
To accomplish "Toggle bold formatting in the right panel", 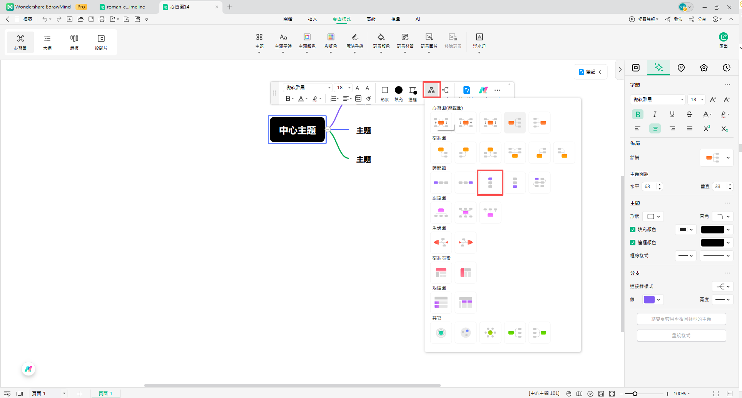I will (637, 114).
